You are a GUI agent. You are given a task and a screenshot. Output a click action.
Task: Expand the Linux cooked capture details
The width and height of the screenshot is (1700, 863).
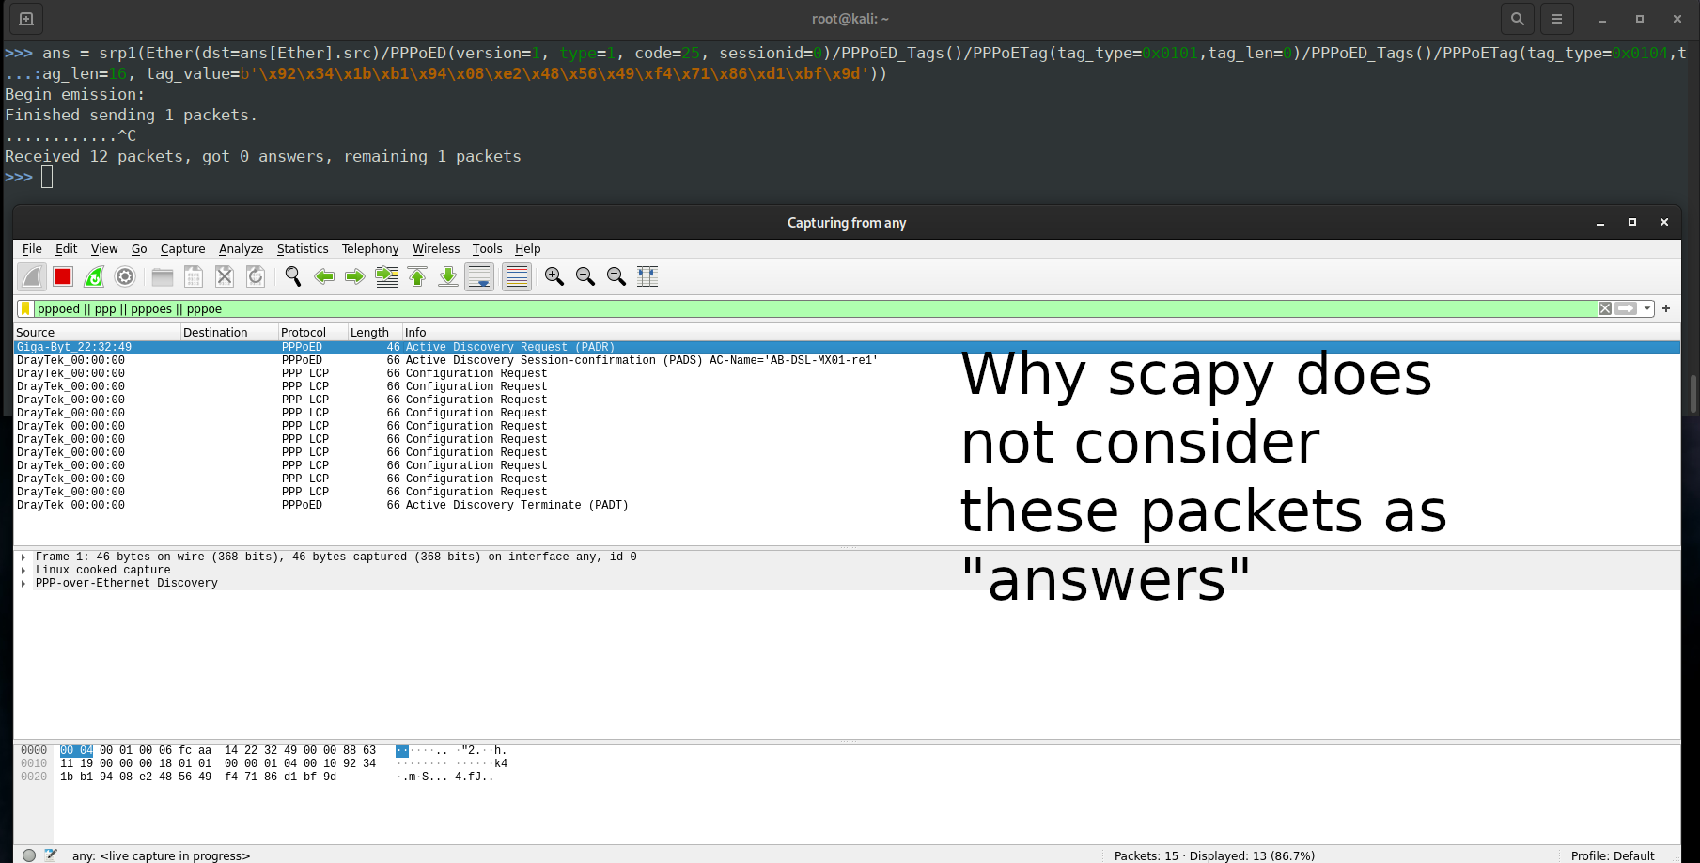click(23, 570)
